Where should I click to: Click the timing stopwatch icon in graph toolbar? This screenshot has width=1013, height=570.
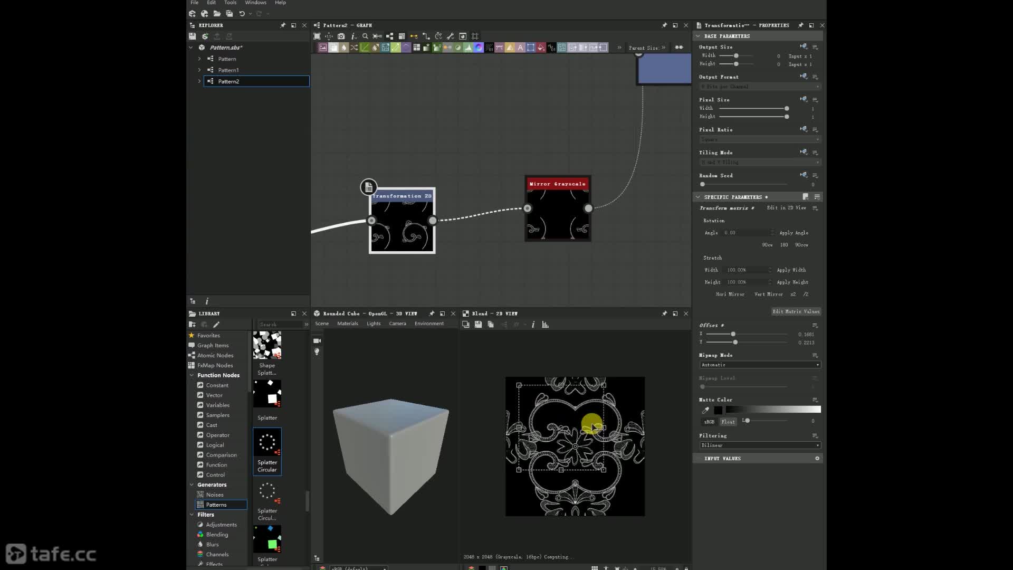[x=438, y=36]
